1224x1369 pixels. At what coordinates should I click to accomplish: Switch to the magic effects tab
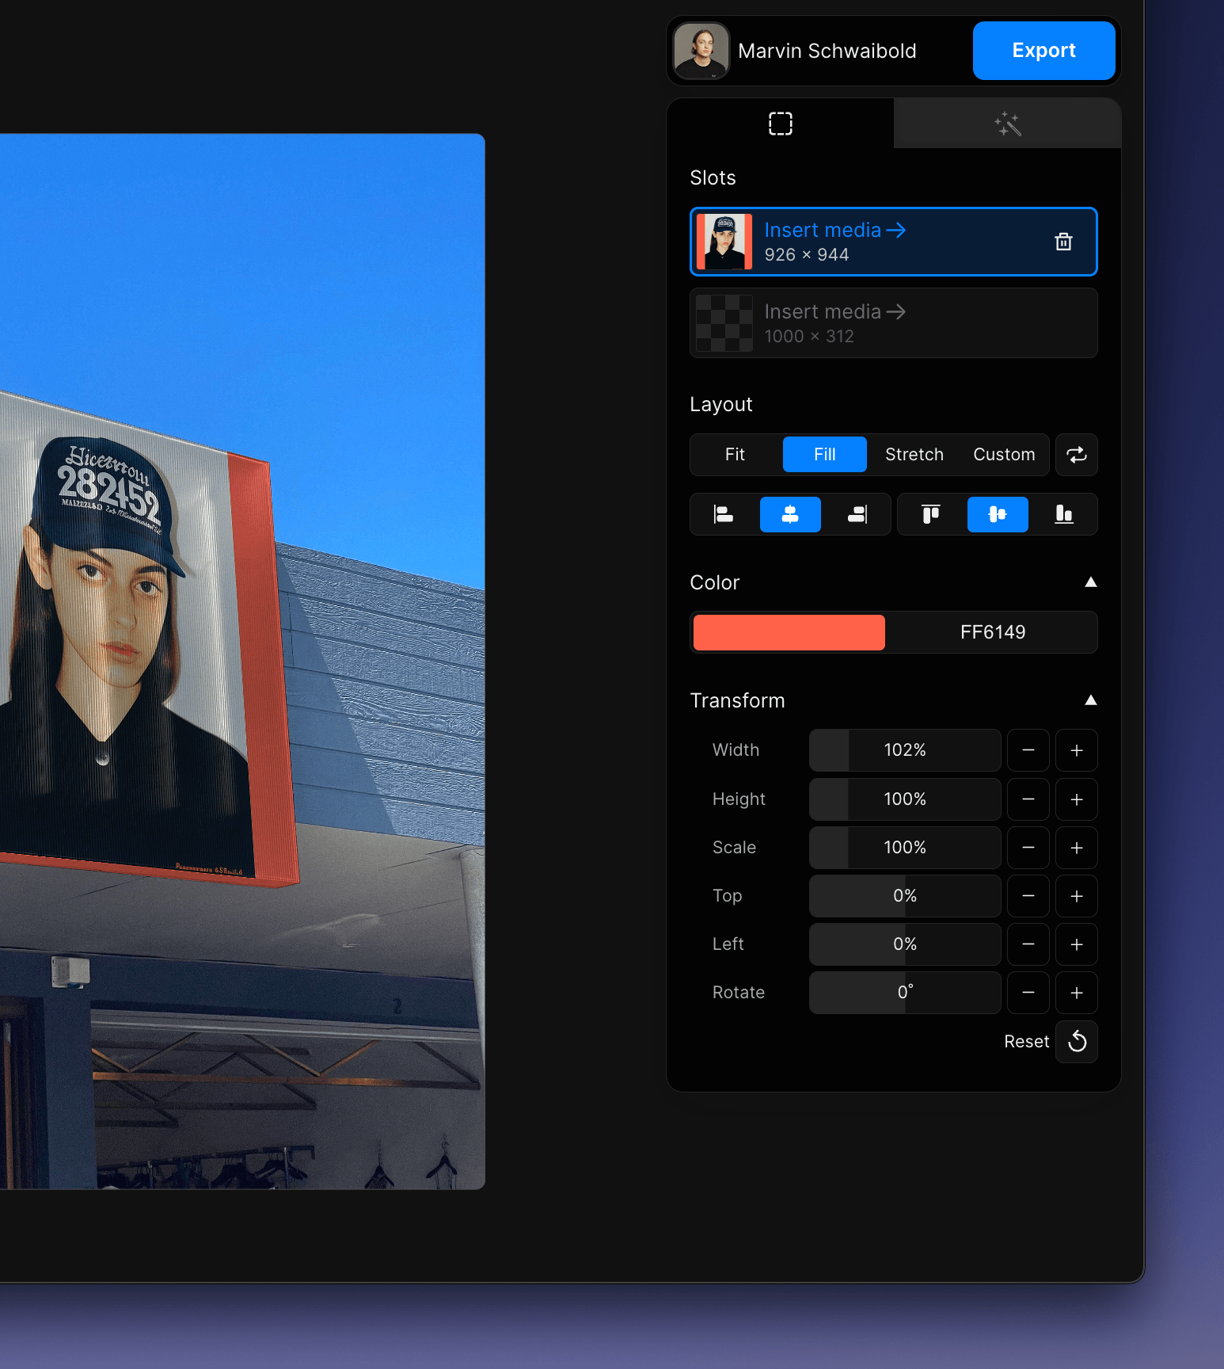click(1007, 124)
